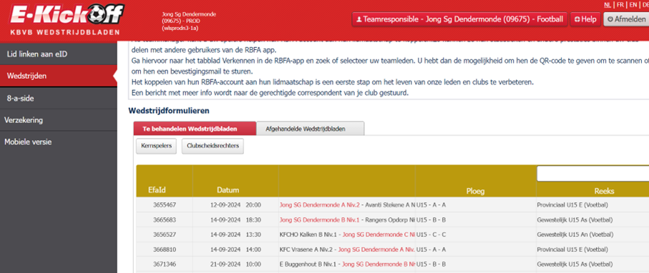649x273 pixels.
Task: Switch language to FR
Action: click(620, 5)
